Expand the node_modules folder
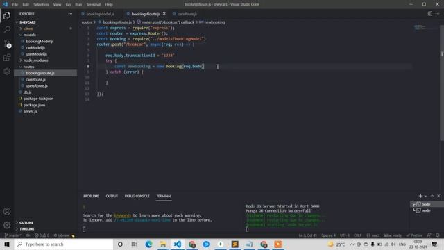The width and height of the screenshot is (444, 250). pyautogui.click(x=35, y=60)
